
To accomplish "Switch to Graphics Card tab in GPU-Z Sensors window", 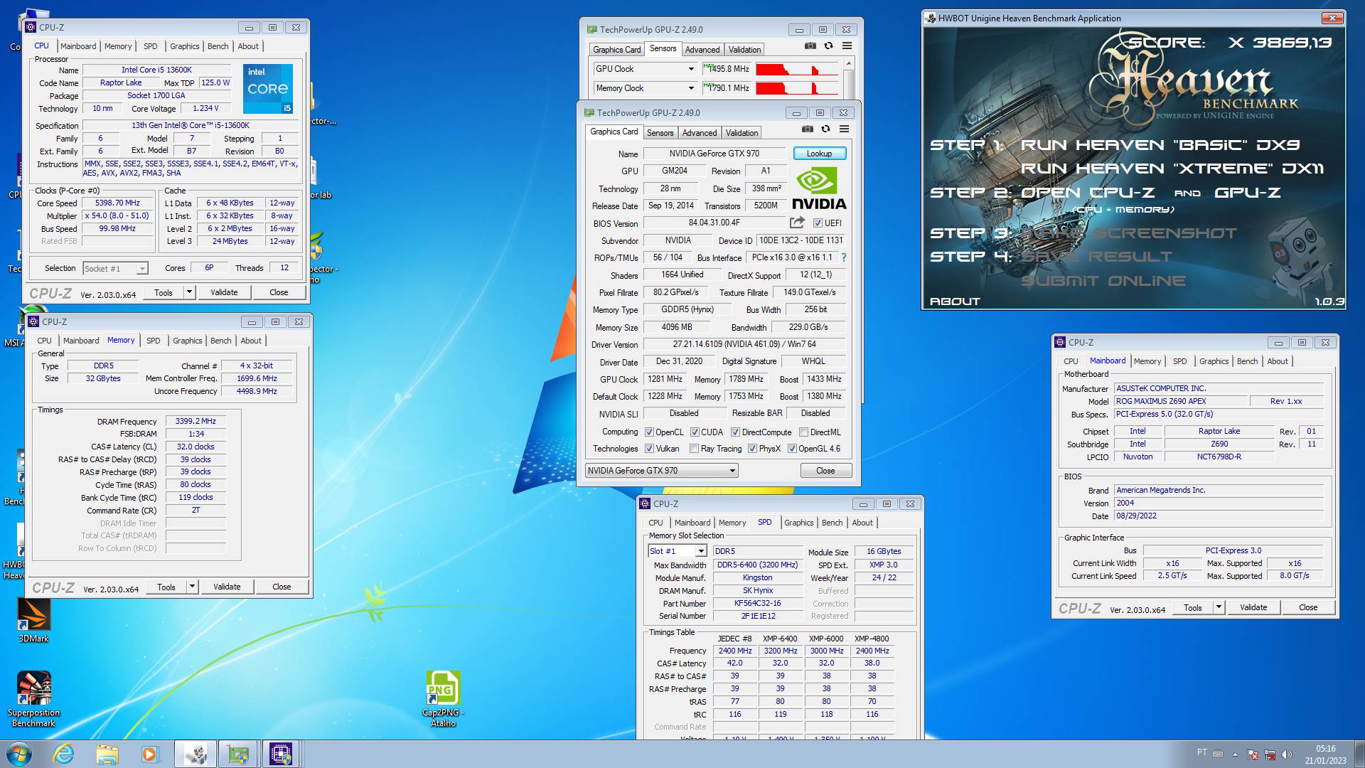I will click(x=616, y=50).
